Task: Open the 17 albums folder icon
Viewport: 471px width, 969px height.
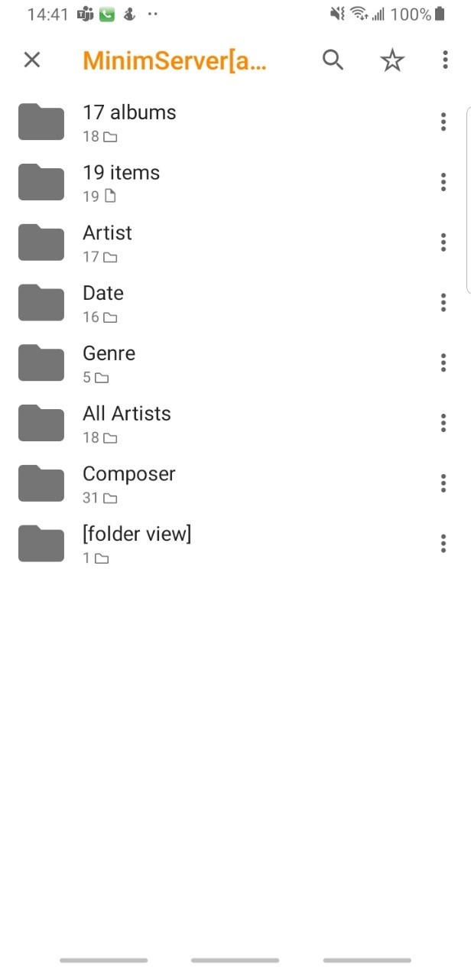Action: 41,122
